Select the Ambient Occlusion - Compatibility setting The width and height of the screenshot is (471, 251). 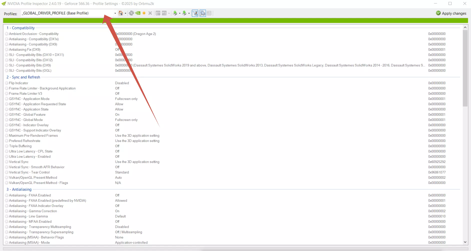click(x=34, y=34)
